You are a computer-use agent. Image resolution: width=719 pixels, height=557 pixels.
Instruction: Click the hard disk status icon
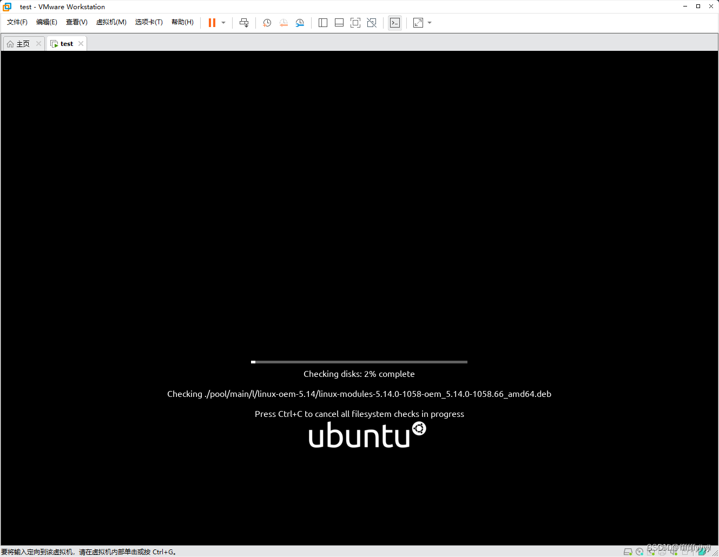(x=628, y=552)
